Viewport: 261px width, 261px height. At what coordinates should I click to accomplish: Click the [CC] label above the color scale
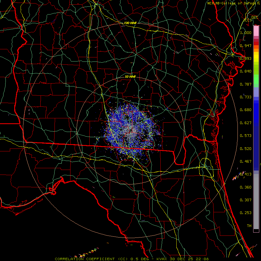coord(248,20)
